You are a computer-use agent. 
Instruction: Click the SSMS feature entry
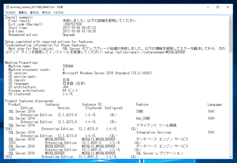pyautogui.click(x=139, y=111)
